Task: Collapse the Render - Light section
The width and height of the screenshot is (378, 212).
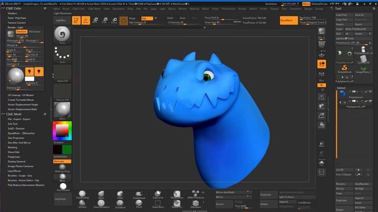Action: (15, 28)
